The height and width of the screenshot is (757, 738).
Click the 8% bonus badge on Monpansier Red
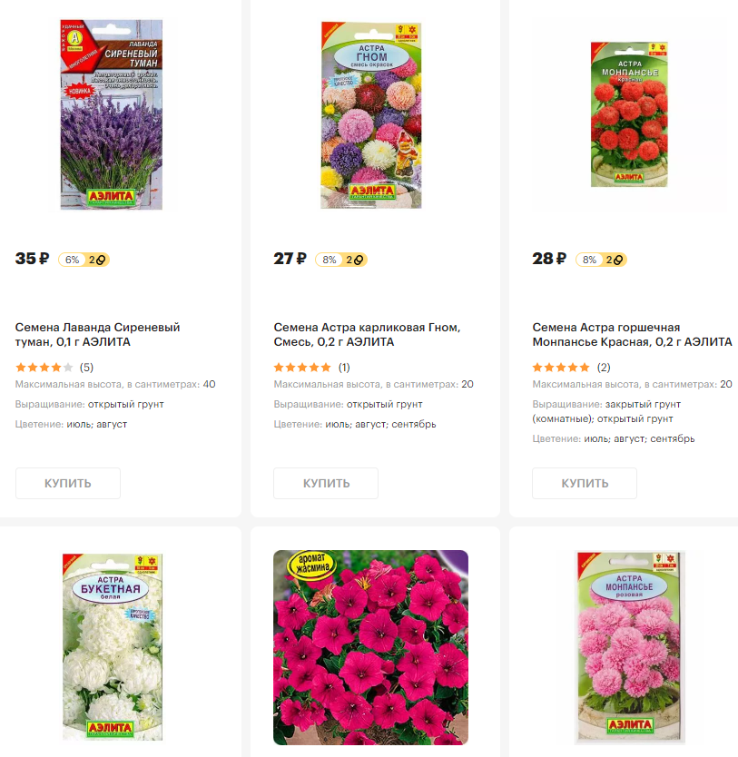tap(601, 260)
